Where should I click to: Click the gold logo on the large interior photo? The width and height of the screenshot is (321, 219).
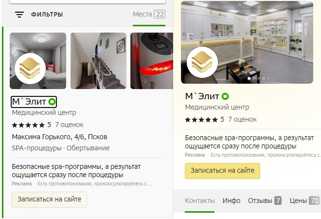tap(202, 62)
